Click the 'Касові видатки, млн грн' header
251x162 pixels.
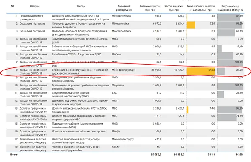pyautogui.click(x=174, y=8)
